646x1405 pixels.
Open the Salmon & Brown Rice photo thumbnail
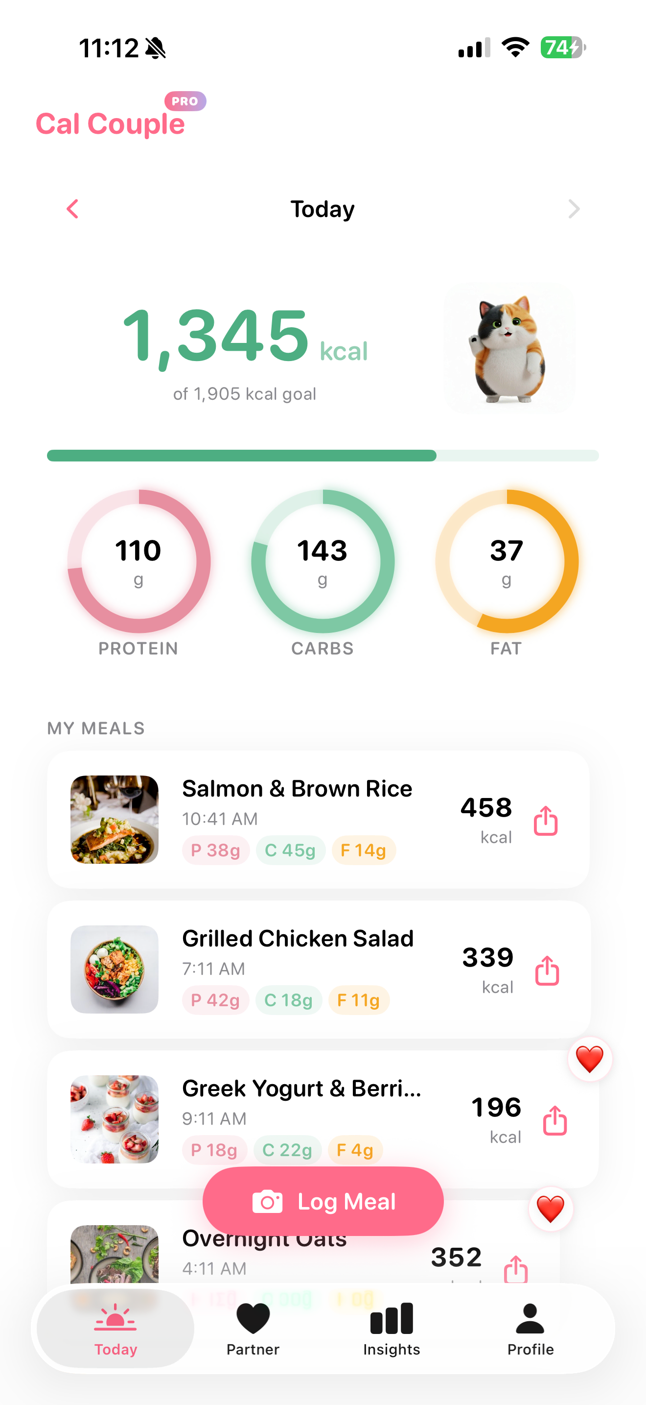click(x=115, y=819)
